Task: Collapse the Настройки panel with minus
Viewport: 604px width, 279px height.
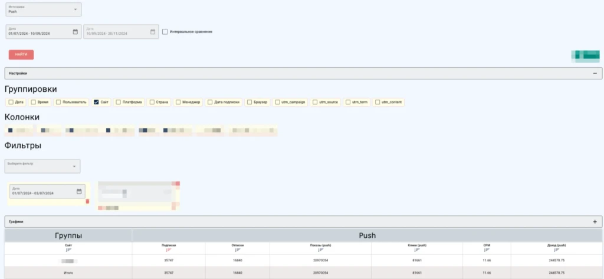Action: pos(595,74)
